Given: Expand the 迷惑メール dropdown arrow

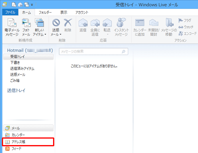Looking at the screenshot, I should [61, 34].
